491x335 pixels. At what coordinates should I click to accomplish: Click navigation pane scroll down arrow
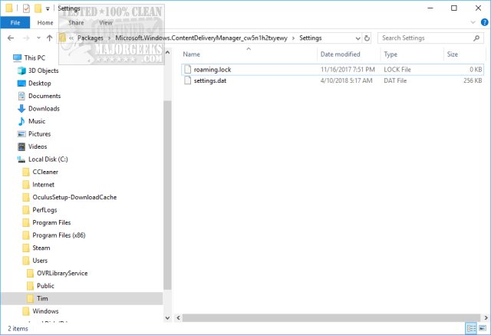167,318
